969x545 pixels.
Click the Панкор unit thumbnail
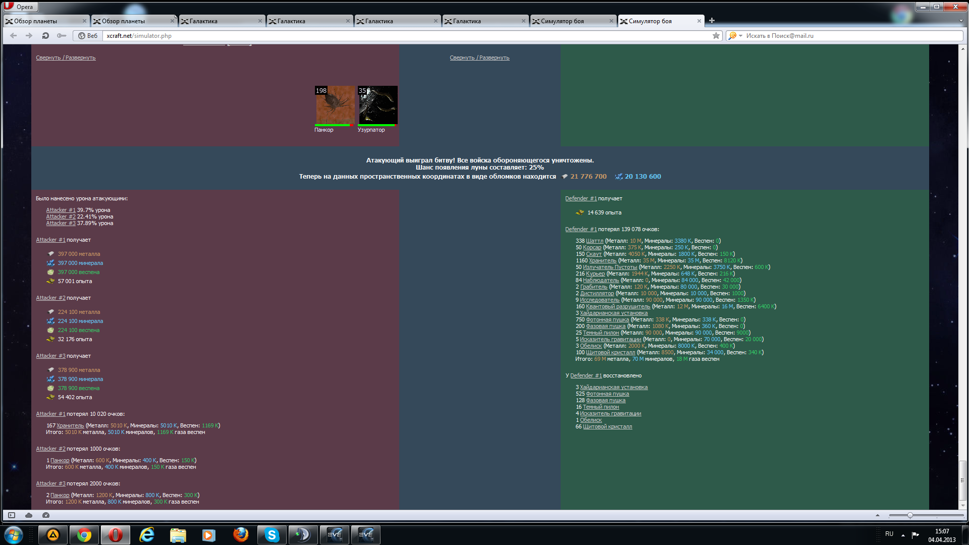coord(335,105)
